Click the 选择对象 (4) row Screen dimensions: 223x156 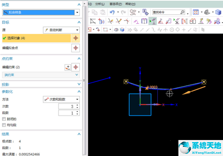pyautogui.click(x=36, y=38)
